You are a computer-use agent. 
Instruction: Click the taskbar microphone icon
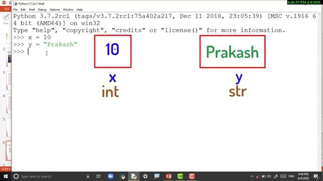pyautogui.click(x=88, y=176)
